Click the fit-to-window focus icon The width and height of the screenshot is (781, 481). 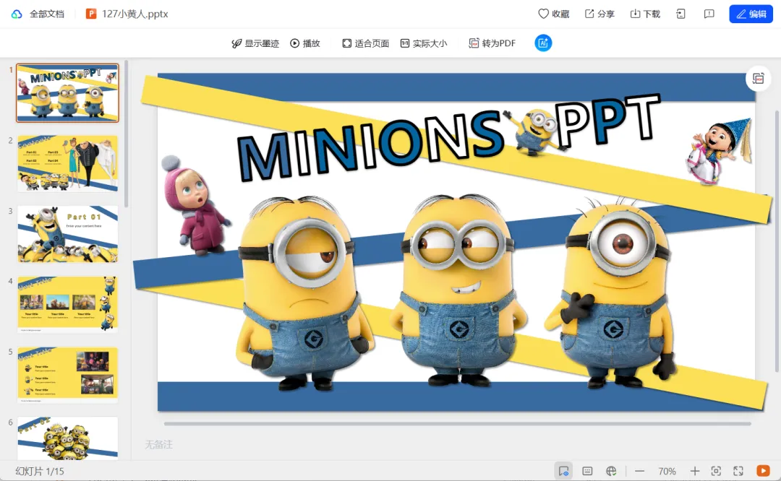pos(716,471)
